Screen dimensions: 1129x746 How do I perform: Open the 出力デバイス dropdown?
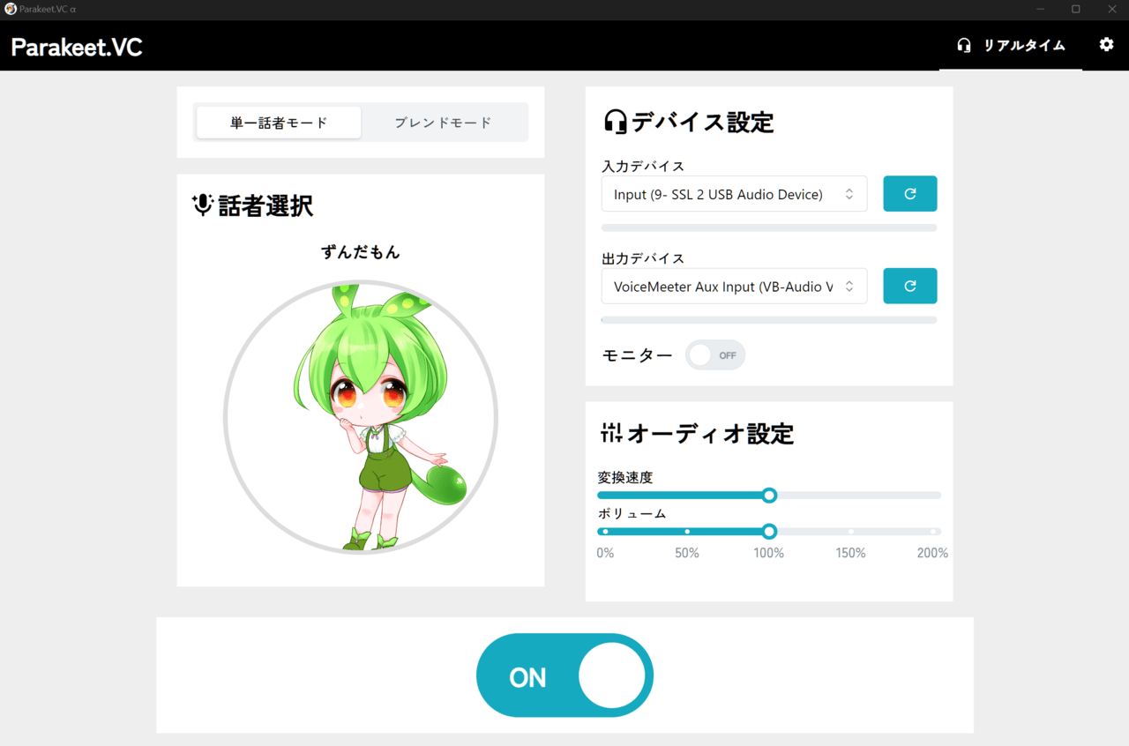(x=734, y=286)
